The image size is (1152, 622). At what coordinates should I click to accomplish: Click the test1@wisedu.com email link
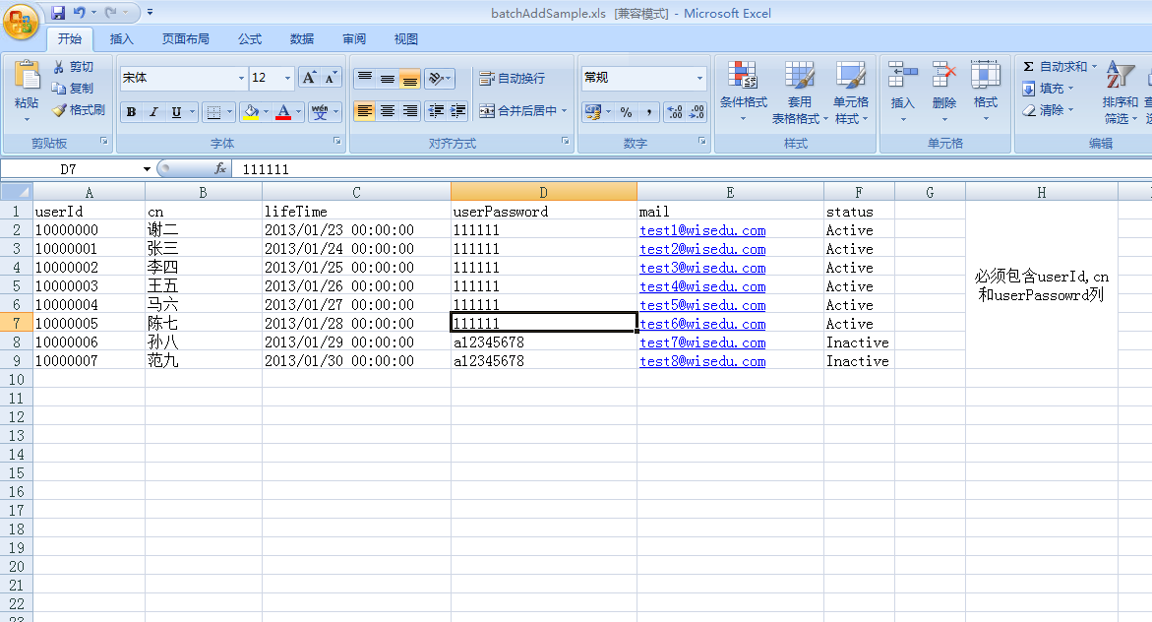click(701, 230)
